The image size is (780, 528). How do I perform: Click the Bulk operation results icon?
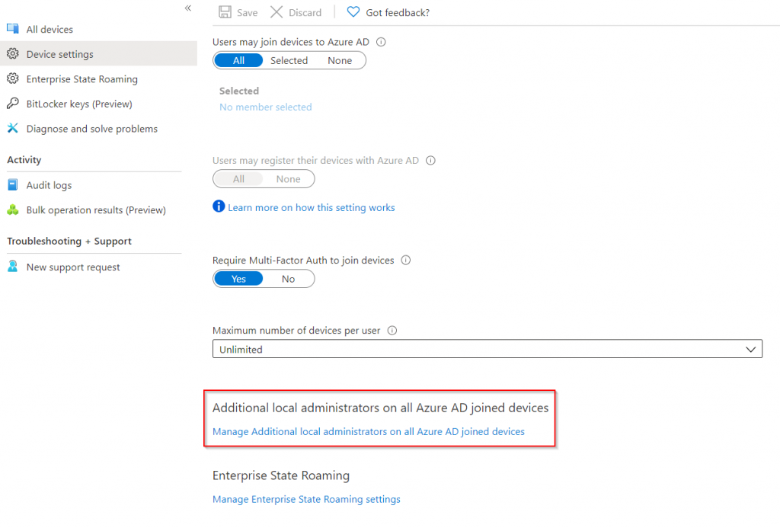tap(13, 210)
